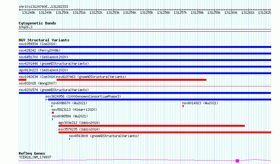Click the dgv913n223 (Sedlazeck2020) label
Image resolution: width=280 pixels, height=164 pixels.
43,70
